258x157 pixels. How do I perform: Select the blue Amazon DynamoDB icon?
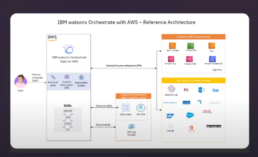point(213,59)
